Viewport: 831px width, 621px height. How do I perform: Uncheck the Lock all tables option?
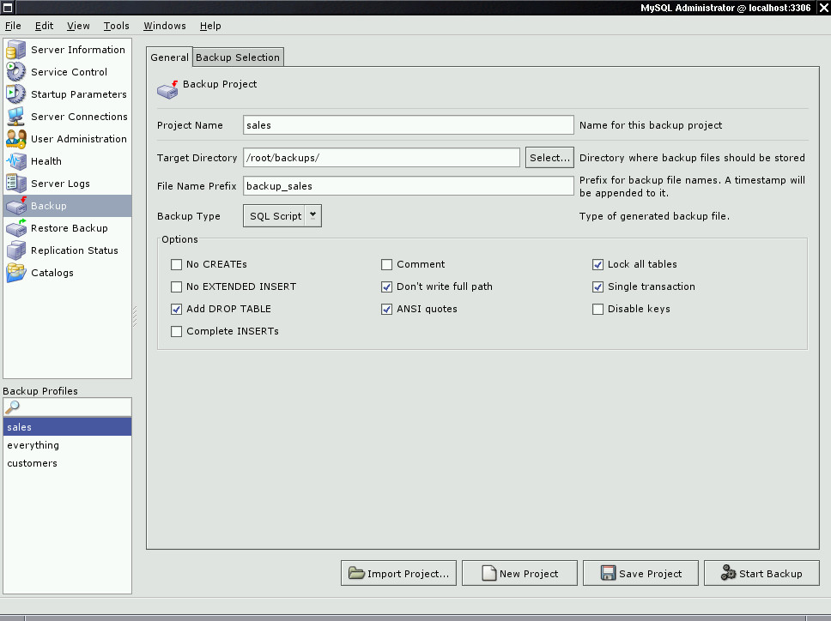pos(597,264)
